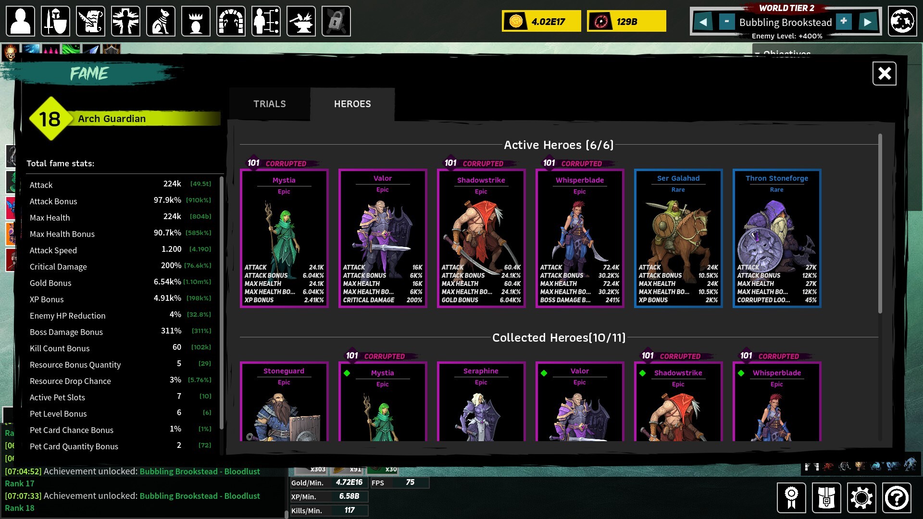The height and width of the screenshot is (519, 923).
Task: Click the help question mark icon
Action: pyautogui.click(x=896, y=498)
